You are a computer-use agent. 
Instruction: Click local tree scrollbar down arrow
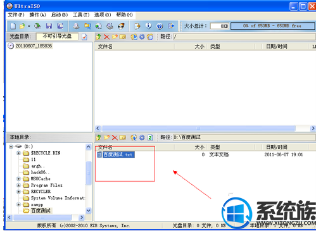point(89,210)
